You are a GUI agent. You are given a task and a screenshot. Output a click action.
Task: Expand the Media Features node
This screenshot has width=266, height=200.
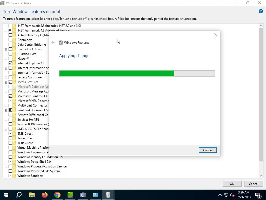[6, 82]
